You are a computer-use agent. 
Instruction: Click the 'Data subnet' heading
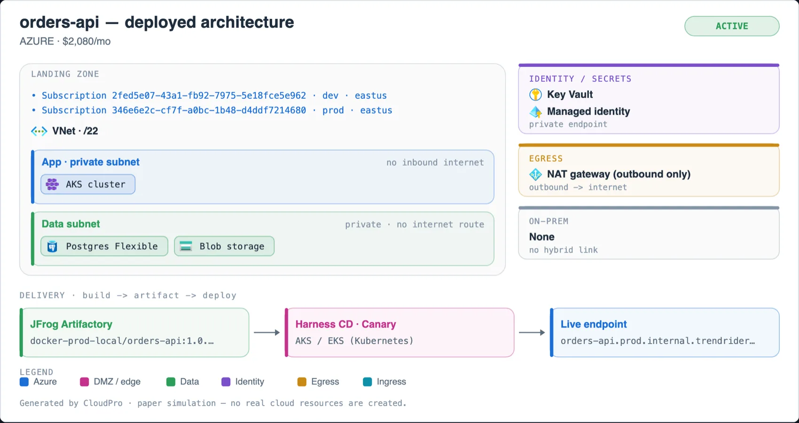click(71, 224)
